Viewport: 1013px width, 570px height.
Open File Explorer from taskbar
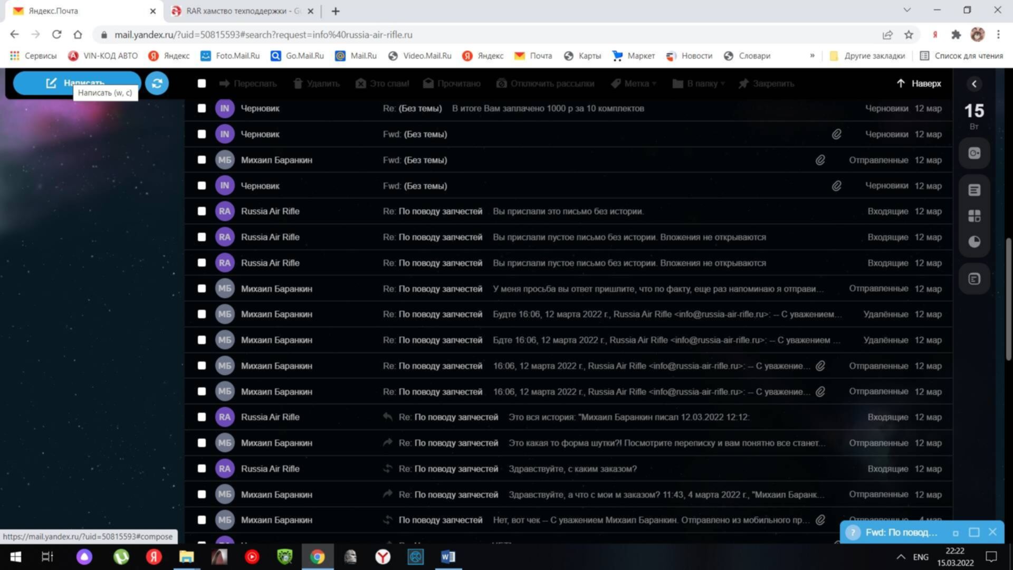(187, 557)
